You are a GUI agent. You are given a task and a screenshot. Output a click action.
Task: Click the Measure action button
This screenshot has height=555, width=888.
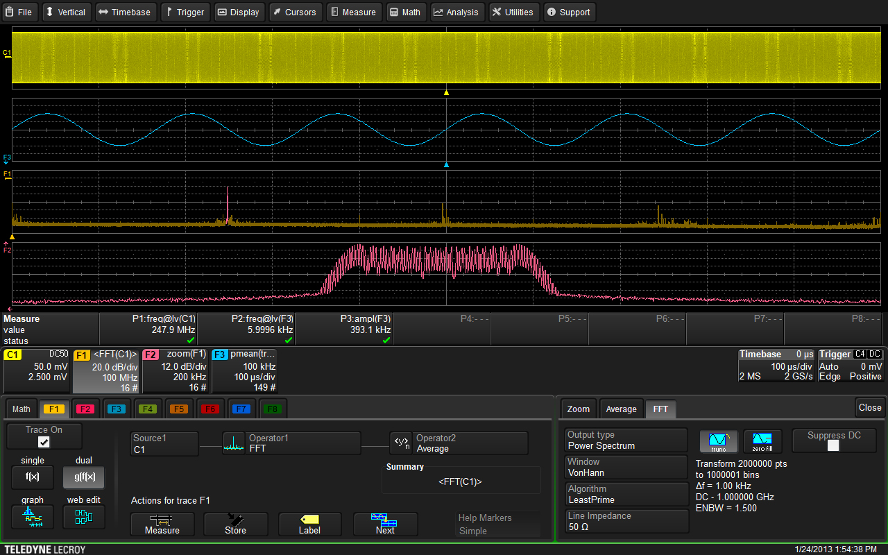coord(162,524)
